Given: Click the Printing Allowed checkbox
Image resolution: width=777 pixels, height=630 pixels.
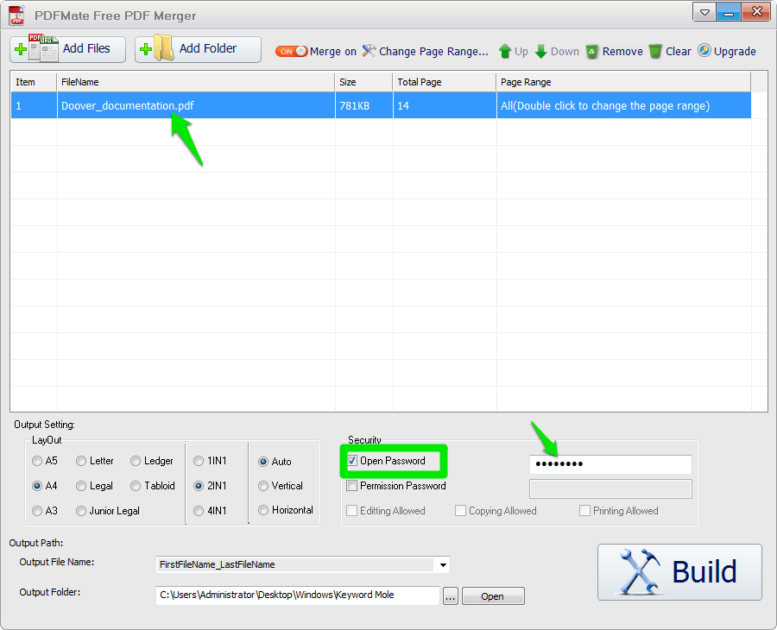Looking at the screenshot, I should pos(584,511).
